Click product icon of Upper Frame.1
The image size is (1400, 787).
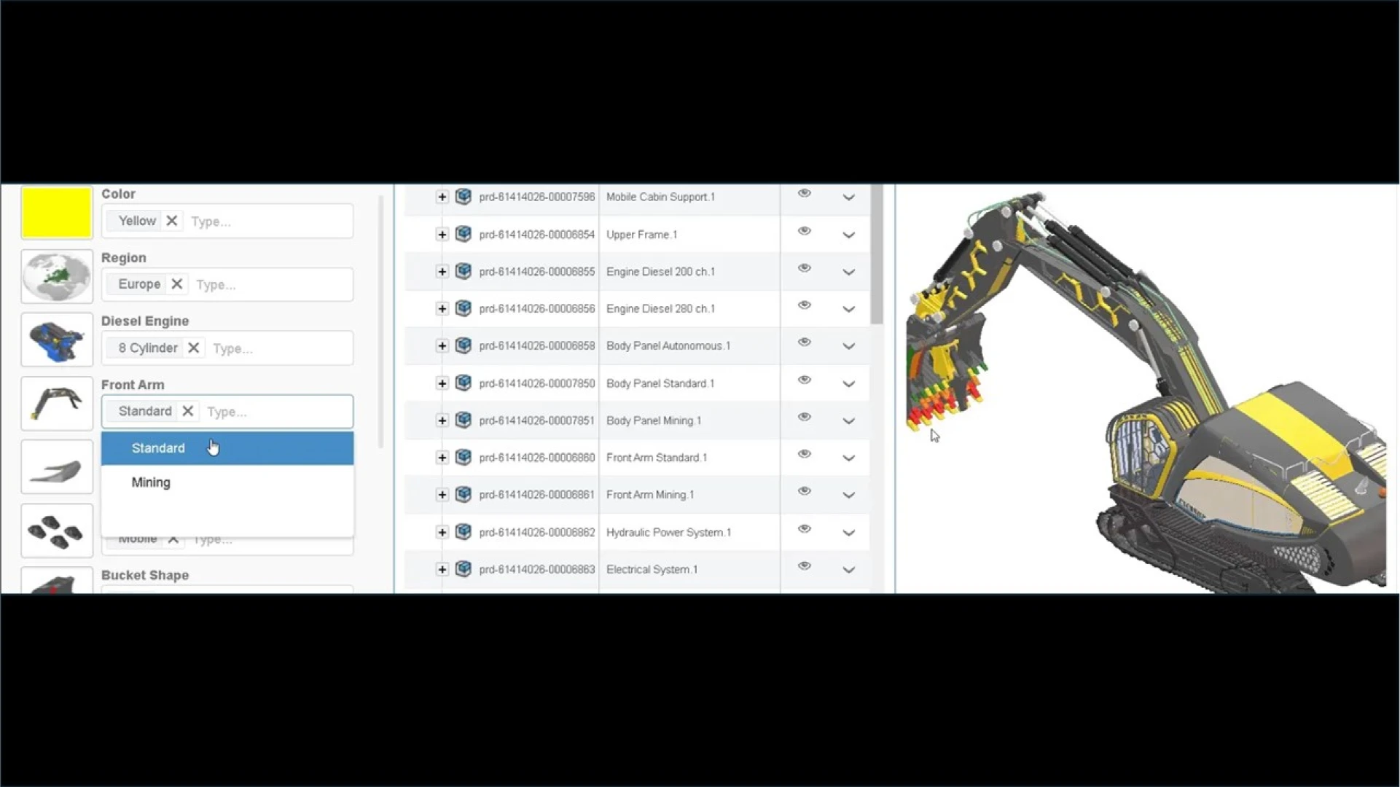click(x=464, y=234)
